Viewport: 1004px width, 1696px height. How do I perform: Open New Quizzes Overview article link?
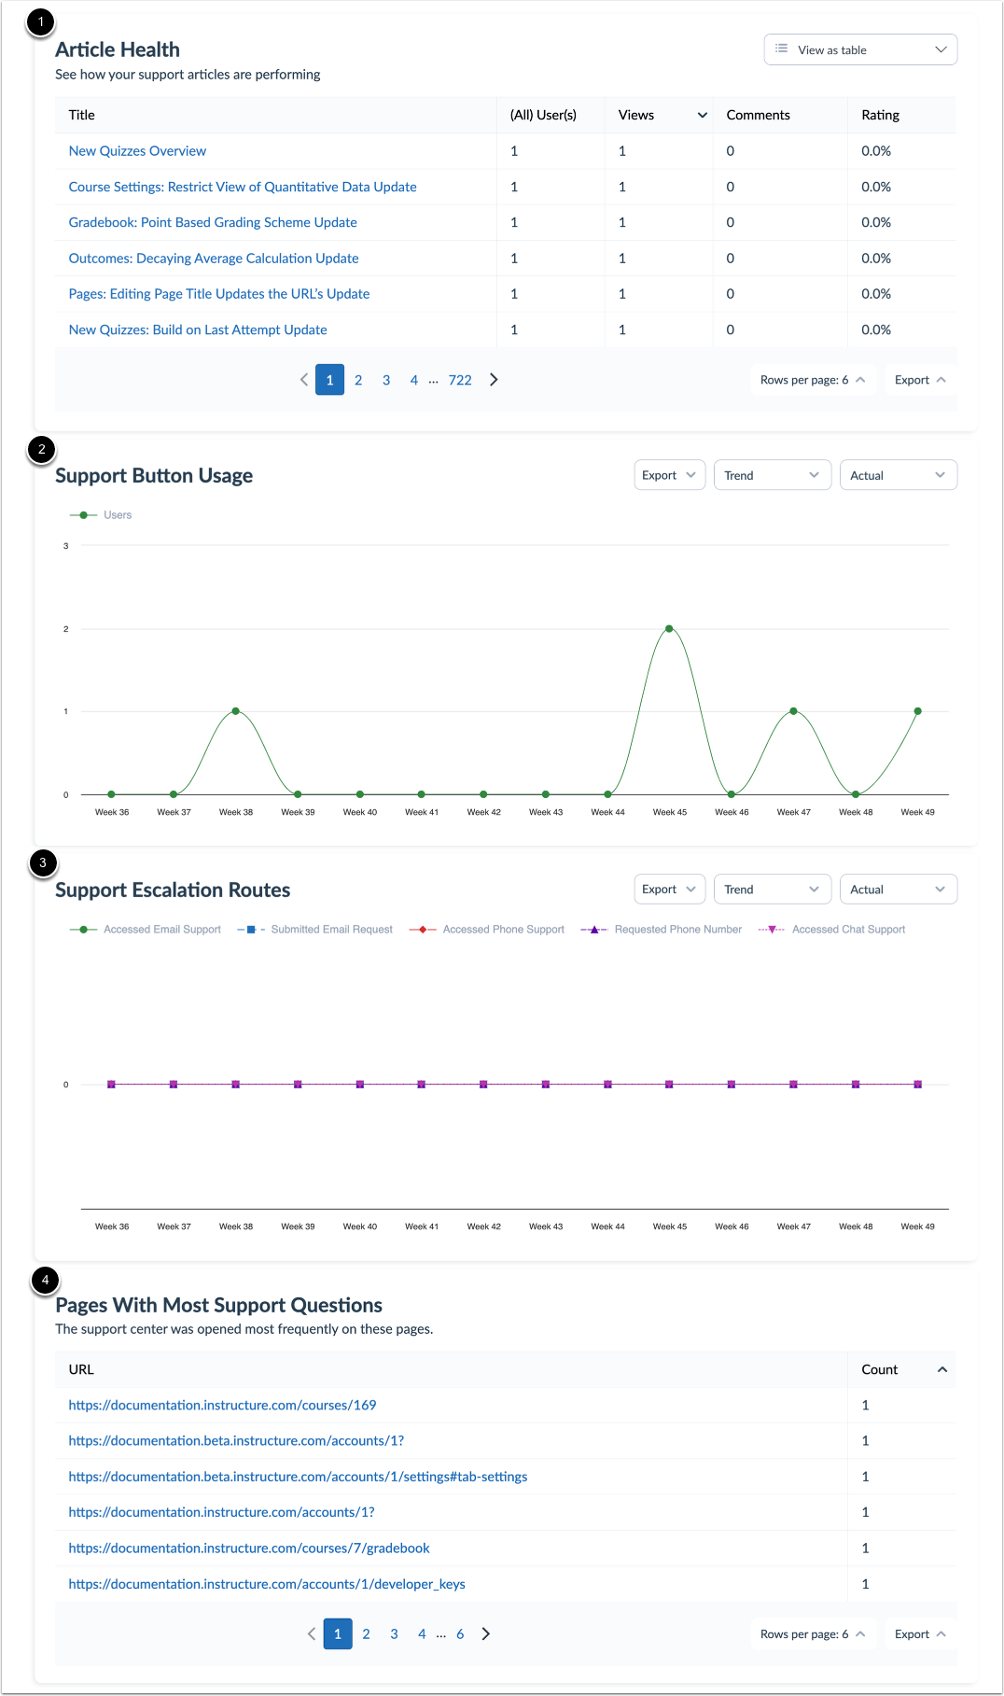[x=137, y=151]
